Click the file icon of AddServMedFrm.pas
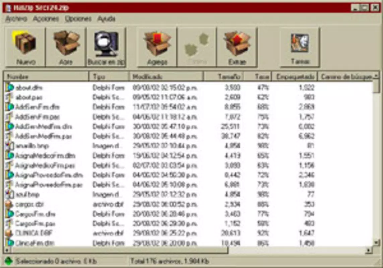Screen dimensions: 383x268 (9, 136)
